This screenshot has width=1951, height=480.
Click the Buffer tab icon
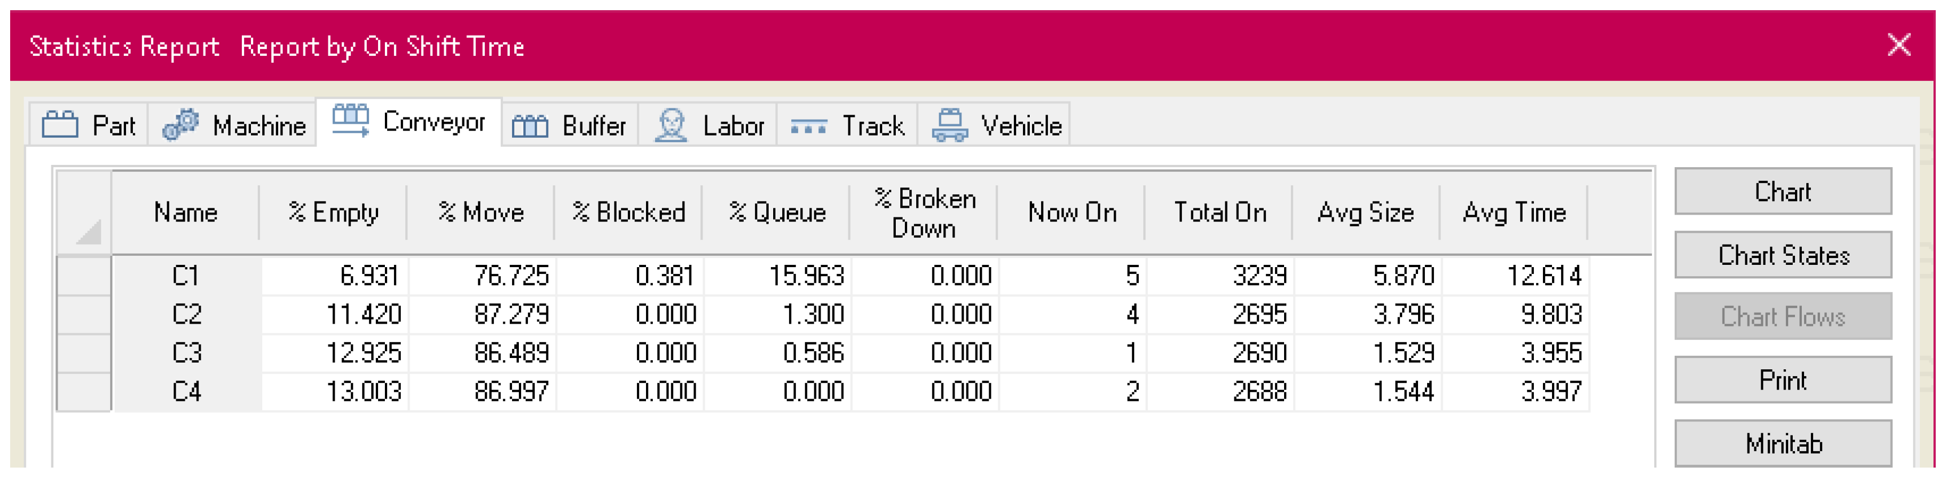click(530, 126)
